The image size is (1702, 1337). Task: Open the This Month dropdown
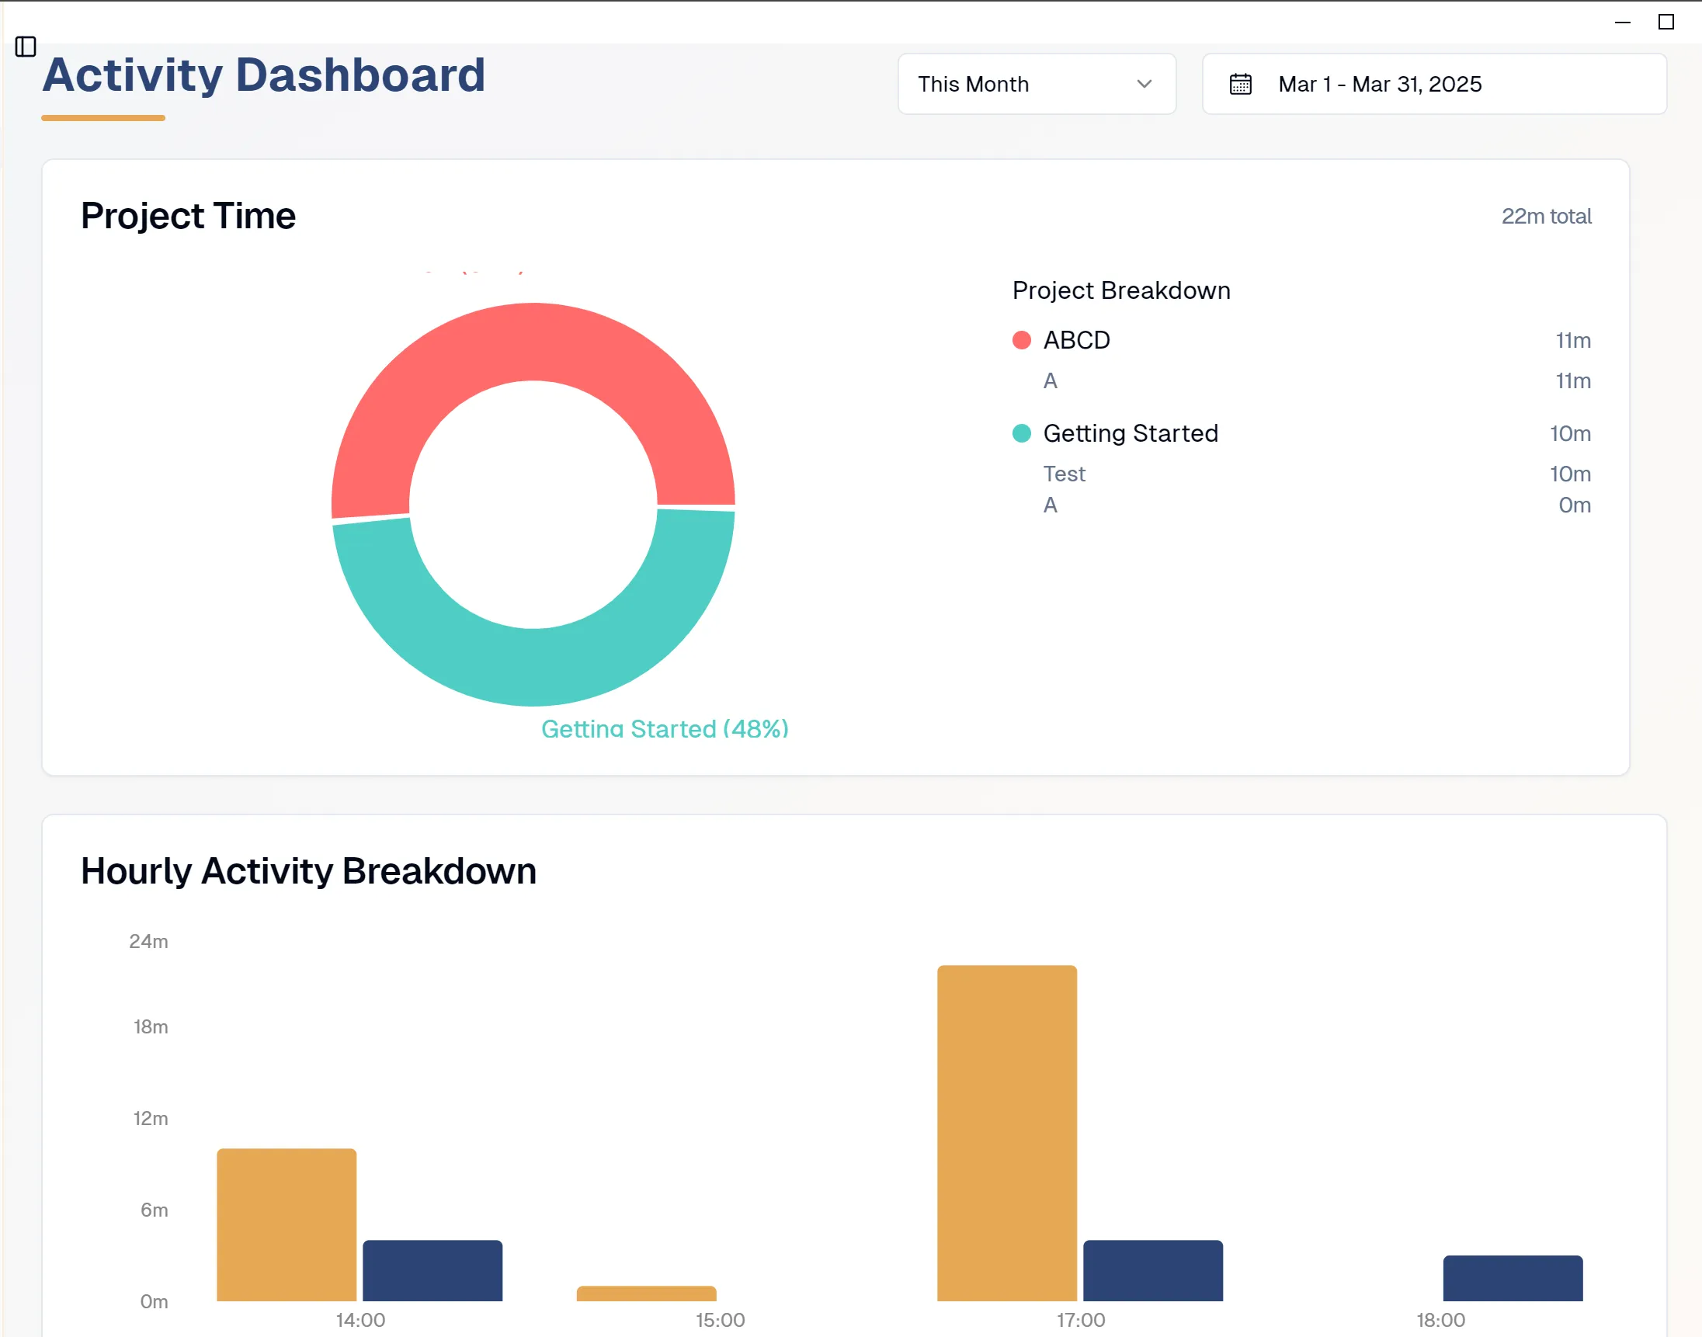1037,84
